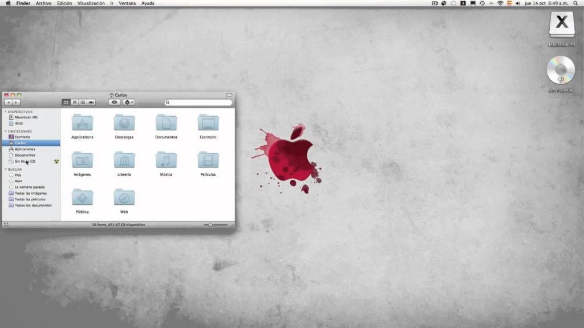
Task: Click the burn icon next to Sin título CD
Action: click(x=56, y=161)
